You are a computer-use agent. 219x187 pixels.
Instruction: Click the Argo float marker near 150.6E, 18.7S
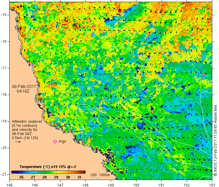click(152, 112)
